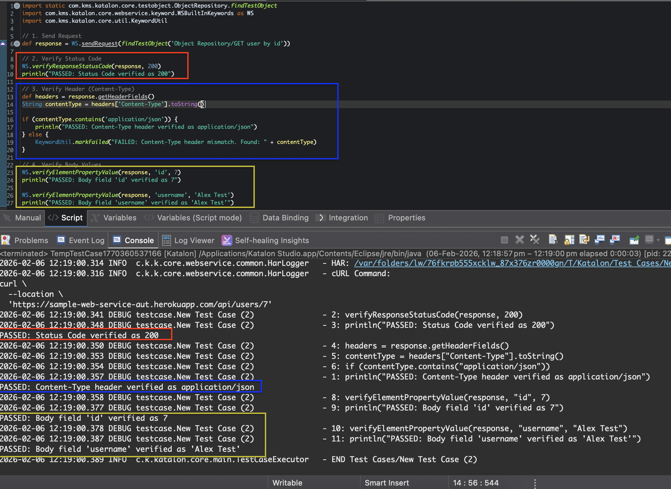Viewport: 671px width, 489px height.
Task: Open a new Console view
Action: pos(668,240)
